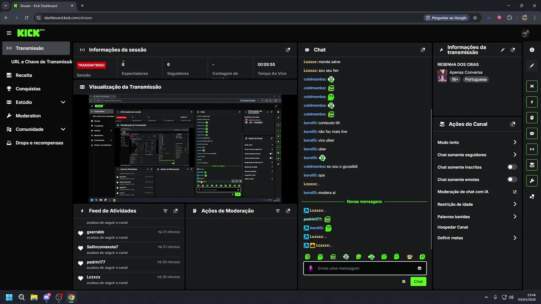Image resolution: width=541 pixels, height=304 pixels.
Task: Send message with green Chat button
Action: (x=418, y=282)
